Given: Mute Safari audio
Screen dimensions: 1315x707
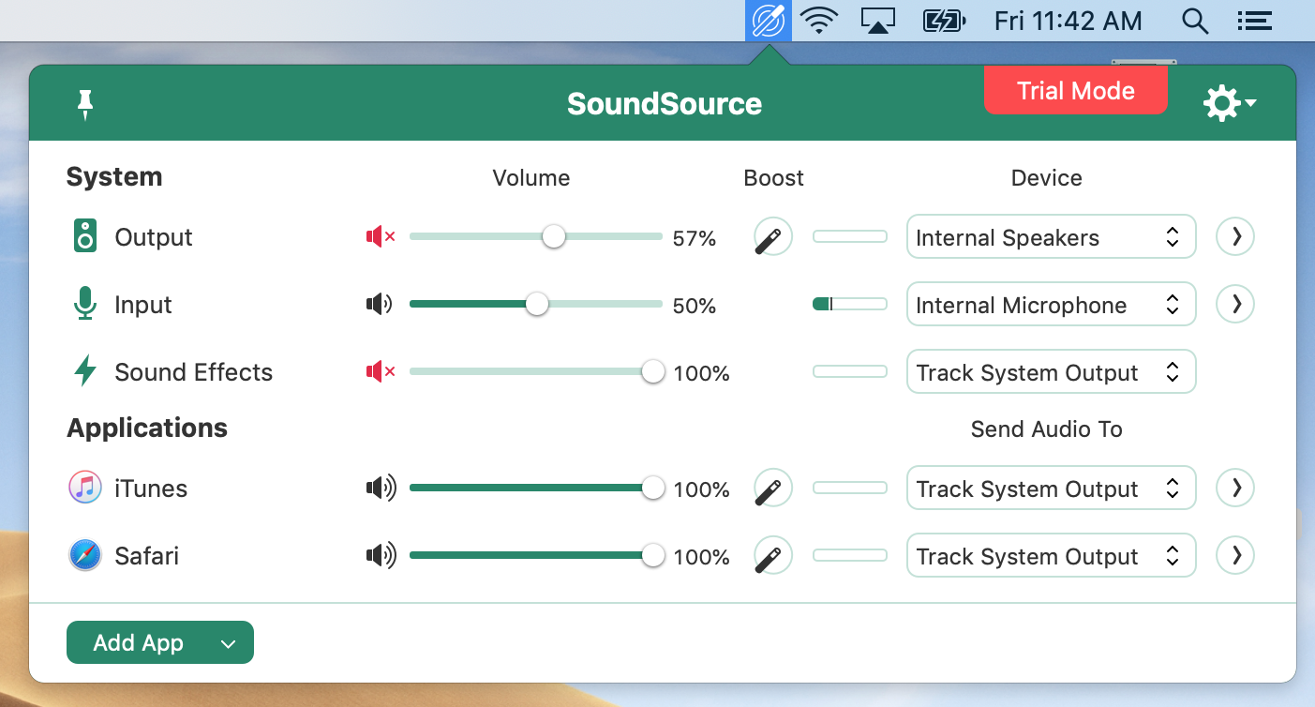Looking at the screenshot, I should point(381,556).
